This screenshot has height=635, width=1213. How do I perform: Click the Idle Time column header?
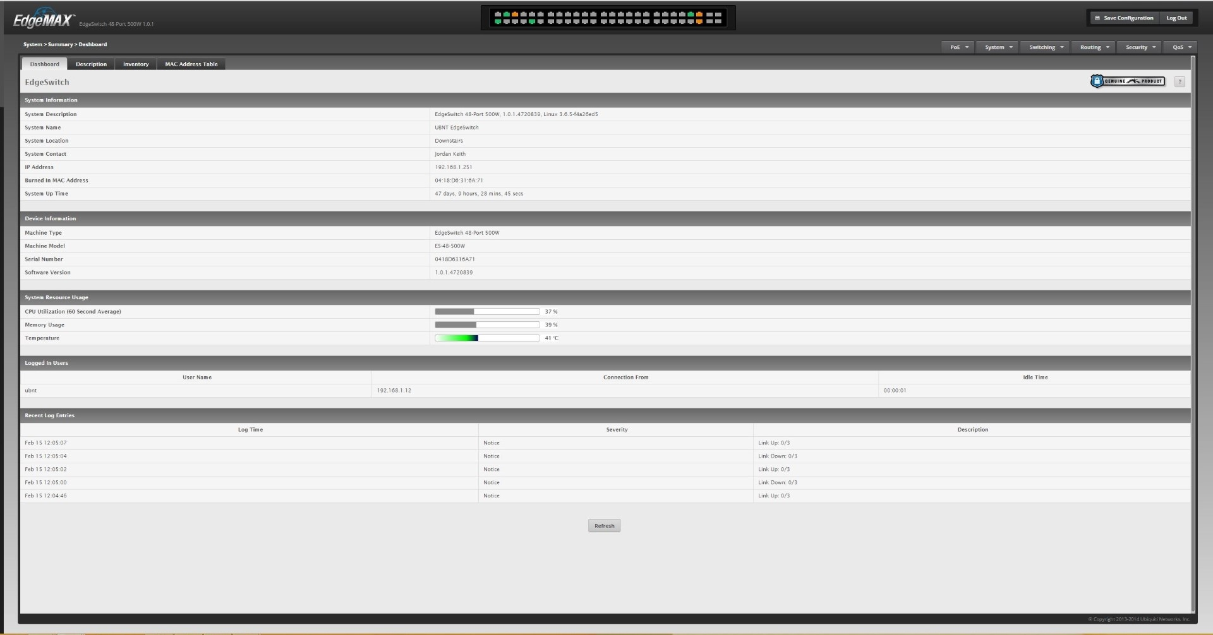click(1035, 377)
